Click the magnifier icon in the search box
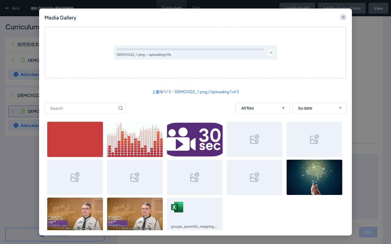Image resolution: width=391 pixels, height=244 pixels. coord(121,108)
